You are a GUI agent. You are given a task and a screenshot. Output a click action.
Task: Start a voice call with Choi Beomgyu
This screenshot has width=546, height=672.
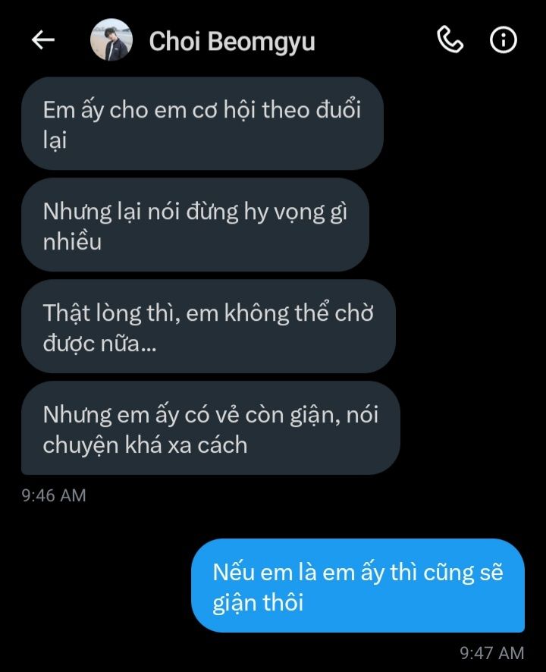(450, 40)
